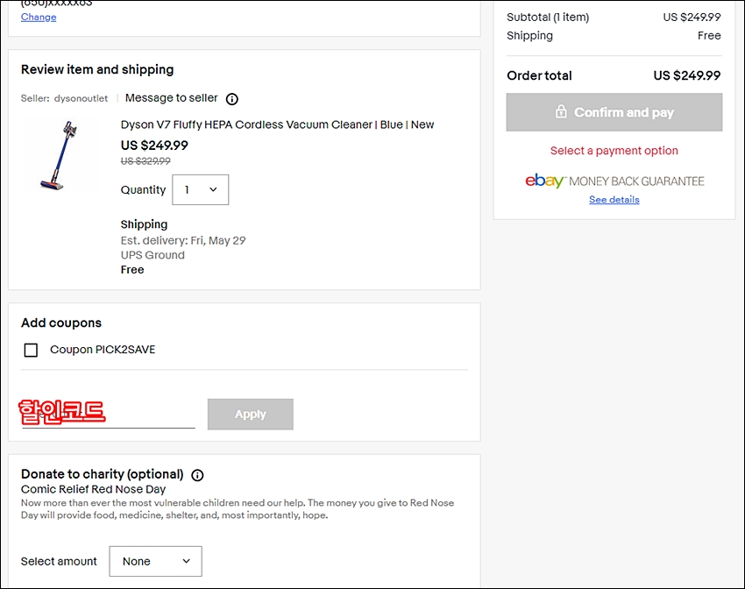
Task: Open the Donate to charity info icon
Action: tap(197, 475)
